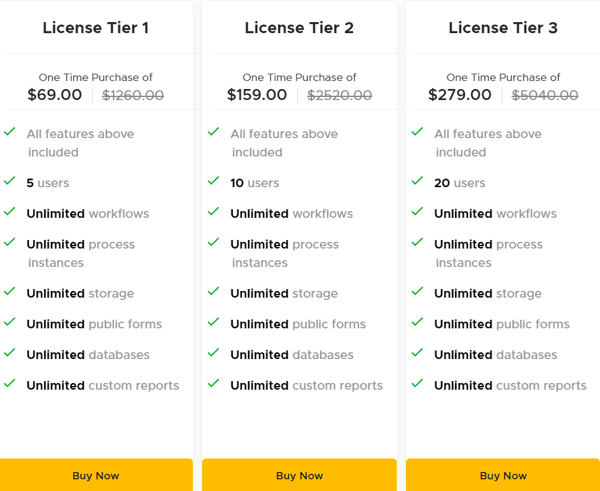Select the License Tier 2 header
The height and width of the screenshot is (491, 600).
[x=299, y=28]
